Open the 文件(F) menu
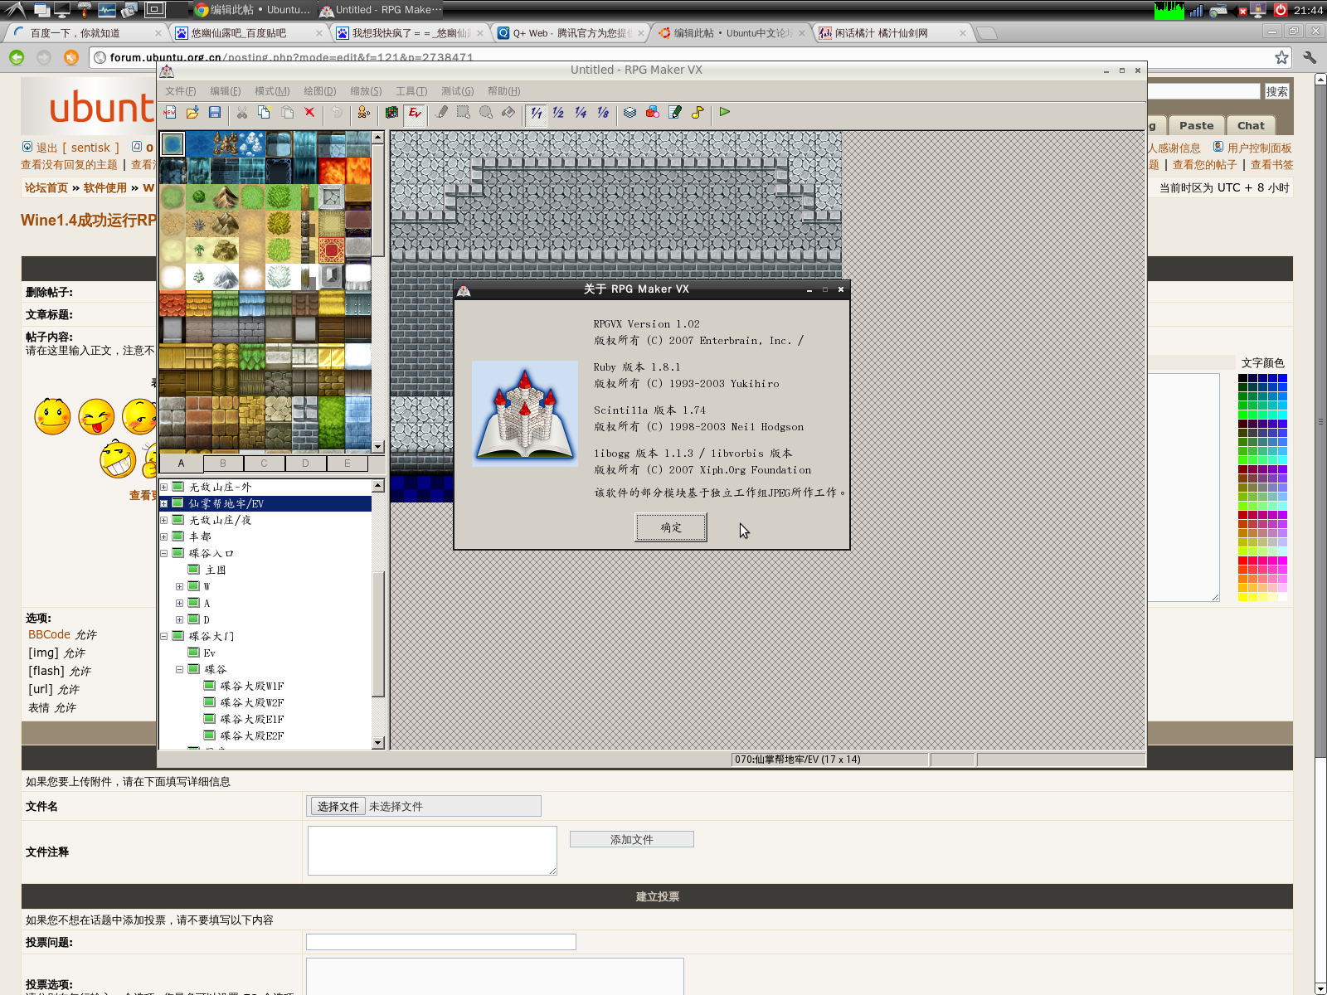 (x=181, y=91)
